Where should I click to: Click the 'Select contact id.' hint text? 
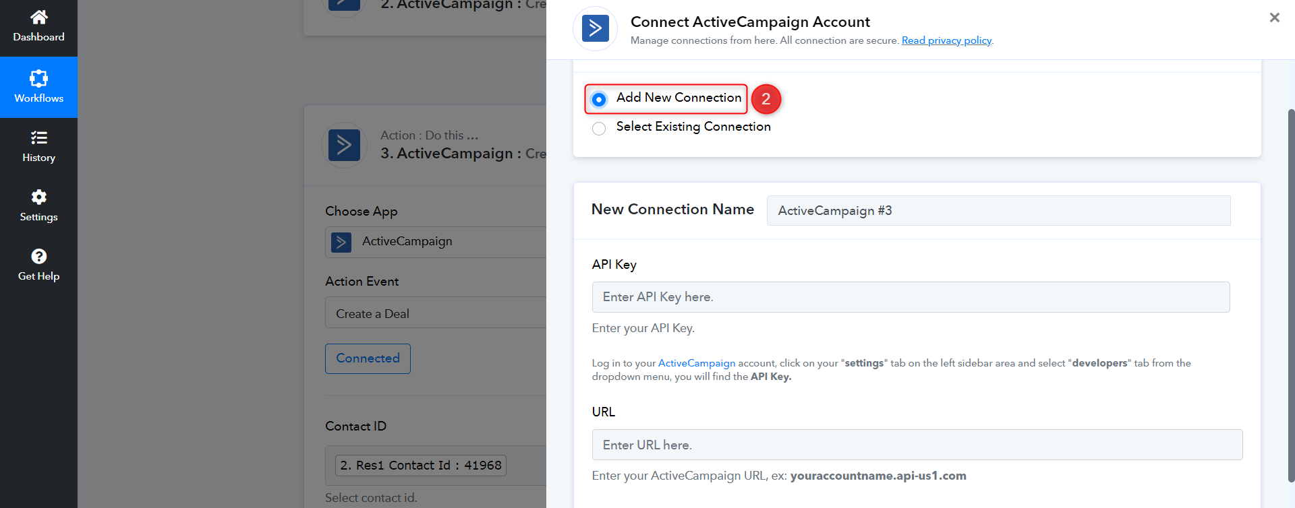coord(371,498)
